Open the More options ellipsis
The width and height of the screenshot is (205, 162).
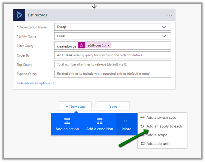127,121
